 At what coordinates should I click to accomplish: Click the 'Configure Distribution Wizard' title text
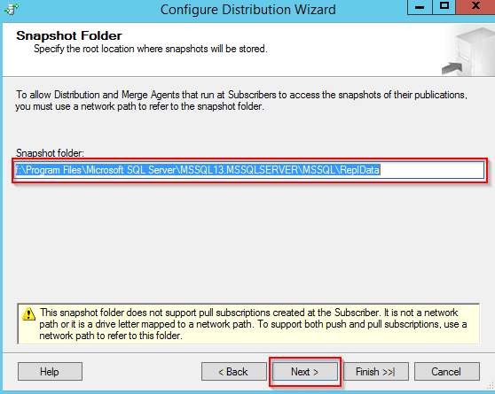247,10
